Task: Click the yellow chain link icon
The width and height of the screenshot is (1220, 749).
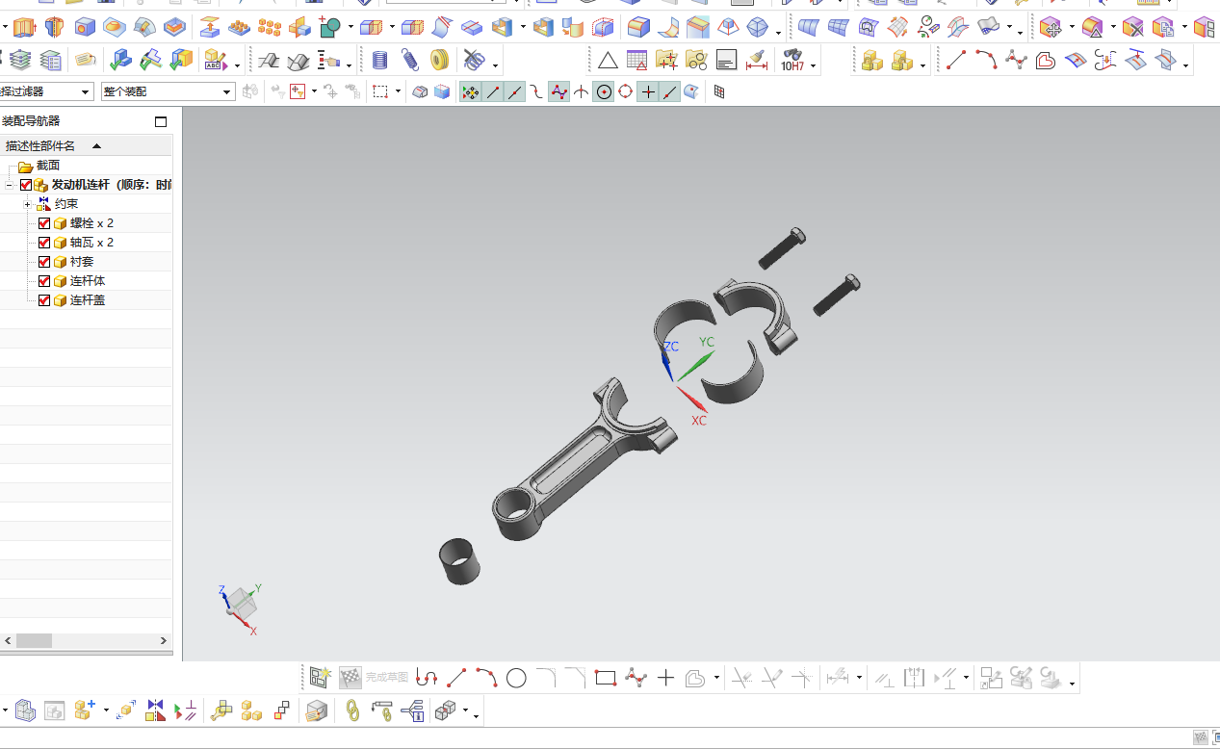Action: pos(352,711)
